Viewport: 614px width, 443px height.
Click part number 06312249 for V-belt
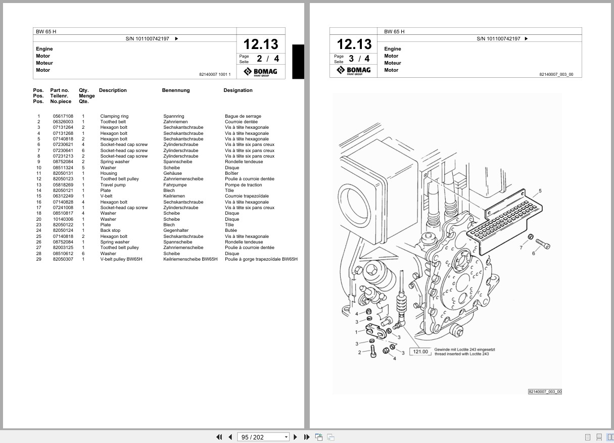pyautogui.click(x=63, y=196)
